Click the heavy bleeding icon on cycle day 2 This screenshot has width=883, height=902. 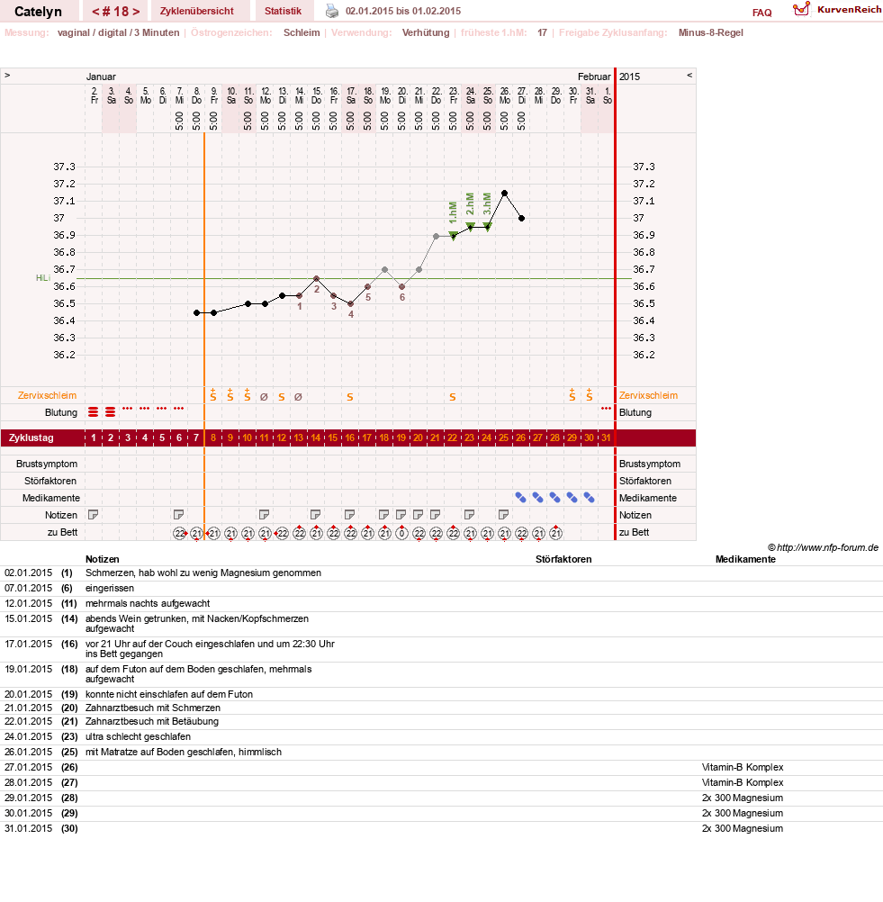coord(111,412)
